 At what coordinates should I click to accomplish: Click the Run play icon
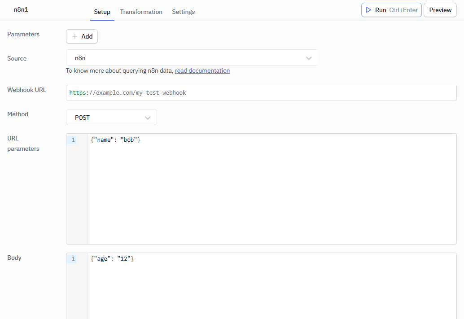368,10
